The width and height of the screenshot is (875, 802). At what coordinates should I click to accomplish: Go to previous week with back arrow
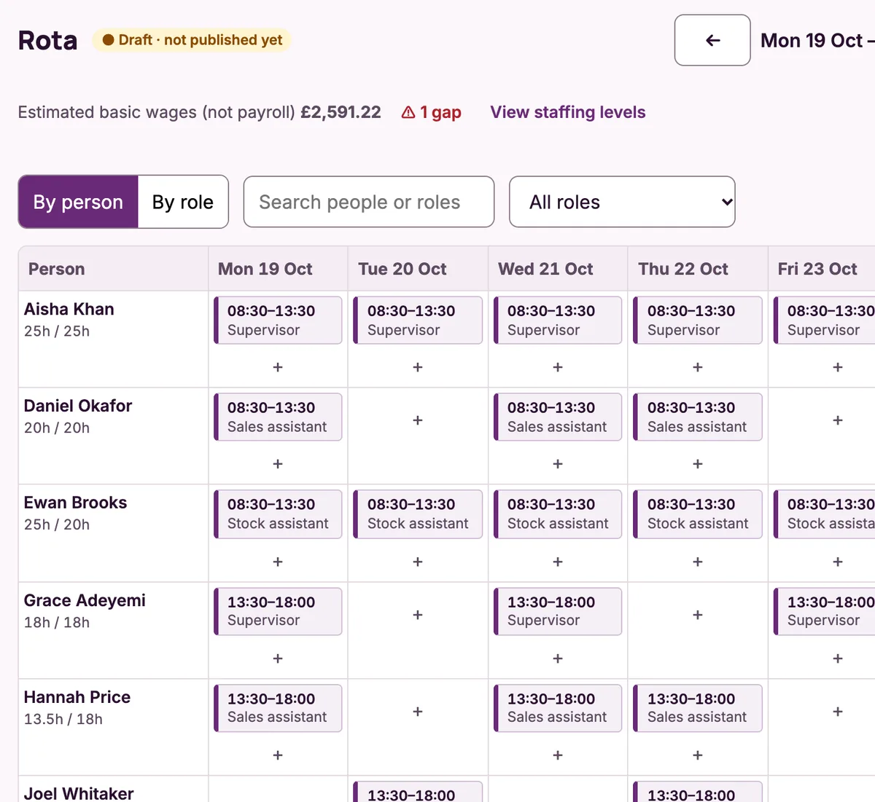pyautogui.click(x=712, y=40)
